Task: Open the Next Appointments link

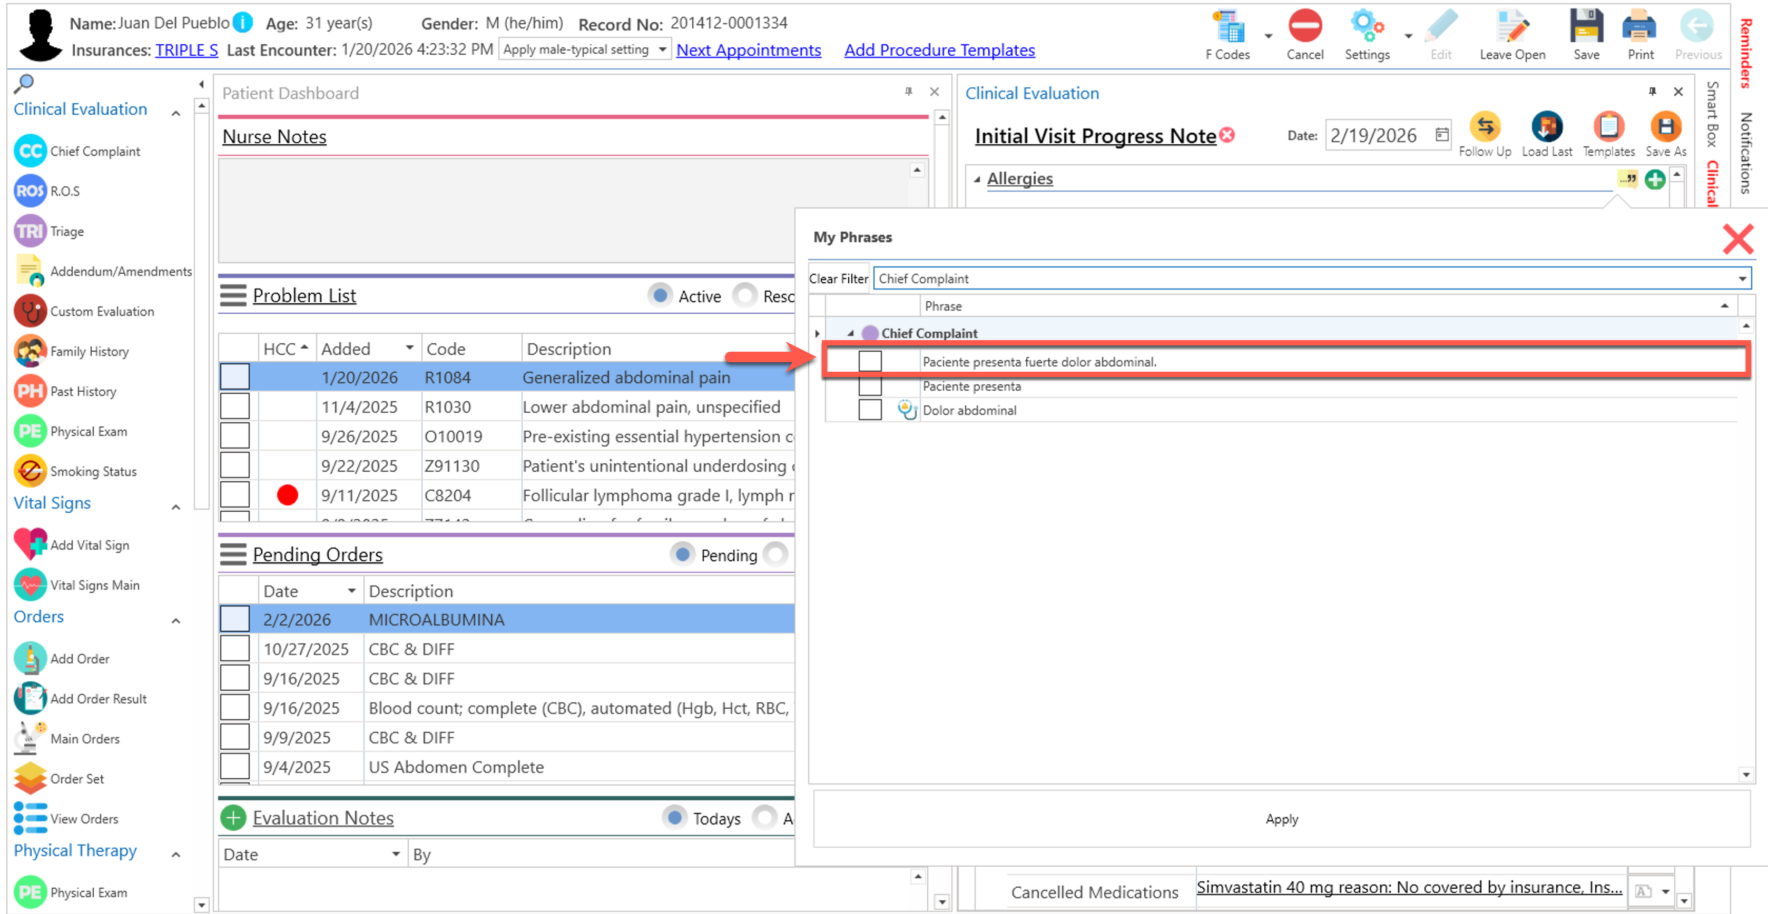Action: click(748, 50)
